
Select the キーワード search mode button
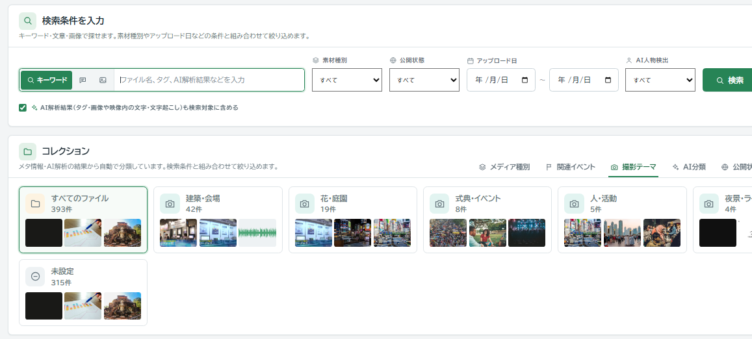pos(47,80)
